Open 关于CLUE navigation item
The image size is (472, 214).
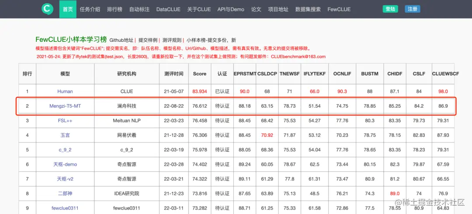click(199, 9)
